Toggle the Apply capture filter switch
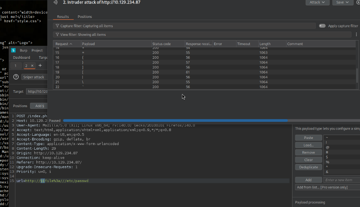Screen dimensions: 360x207 click(x=322, y=26)
